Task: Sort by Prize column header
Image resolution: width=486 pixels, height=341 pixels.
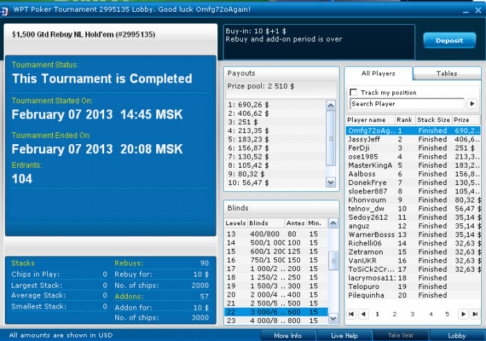Action: 466,120
